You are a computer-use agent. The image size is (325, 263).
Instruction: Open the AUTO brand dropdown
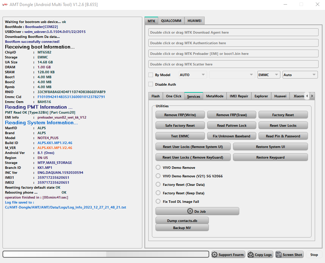pyautogui.click(x=193, y=75)
